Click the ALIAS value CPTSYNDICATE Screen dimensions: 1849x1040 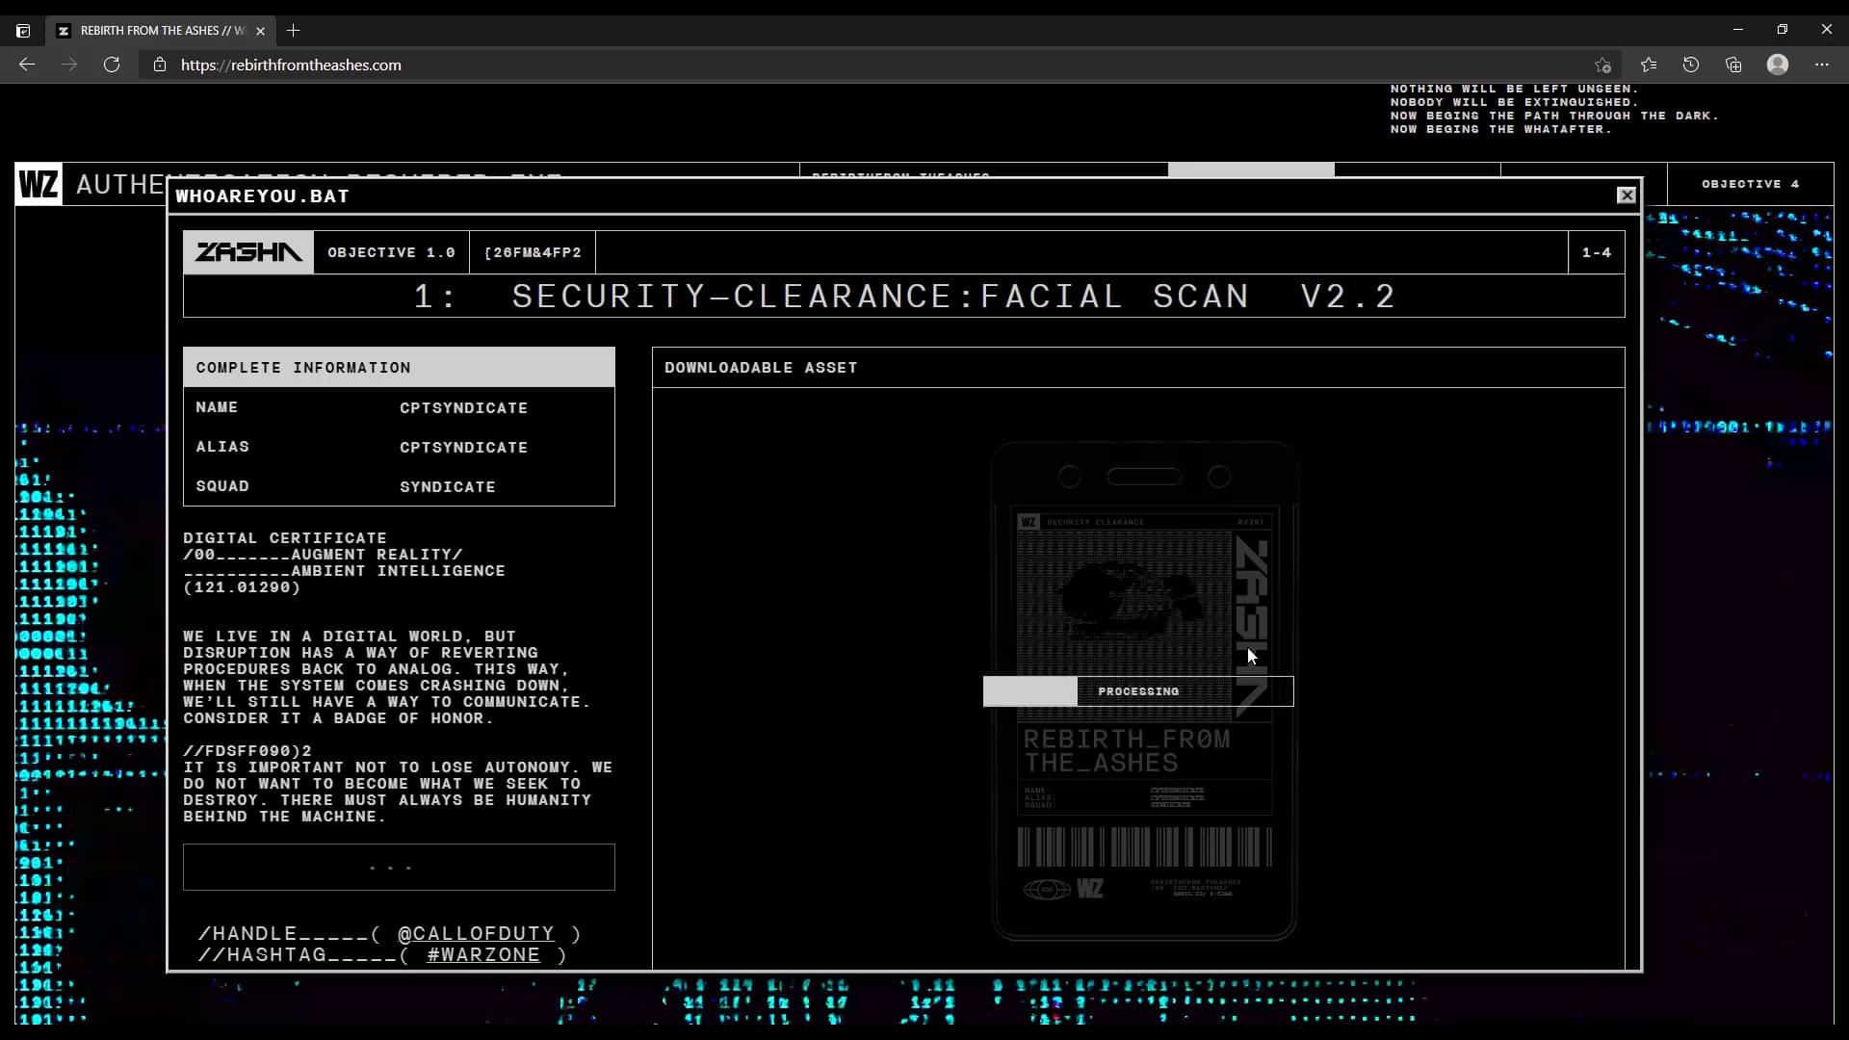pos(463,448)
